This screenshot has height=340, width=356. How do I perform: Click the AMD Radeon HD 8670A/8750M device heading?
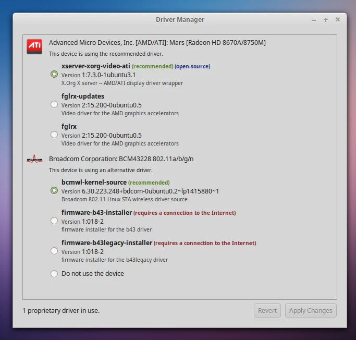tap(157, 43)
